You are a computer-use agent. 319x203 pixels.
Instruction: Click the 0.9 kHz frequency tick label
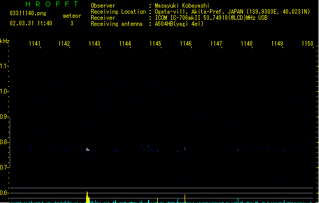pyautogui.click(x=4, y=117)
